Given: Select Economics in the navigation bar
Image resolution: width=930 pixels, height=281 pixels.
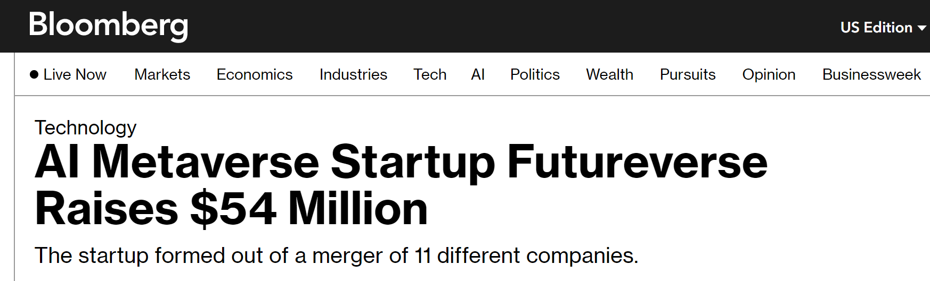Looking at the screenshot, I should tap(255, 74).
